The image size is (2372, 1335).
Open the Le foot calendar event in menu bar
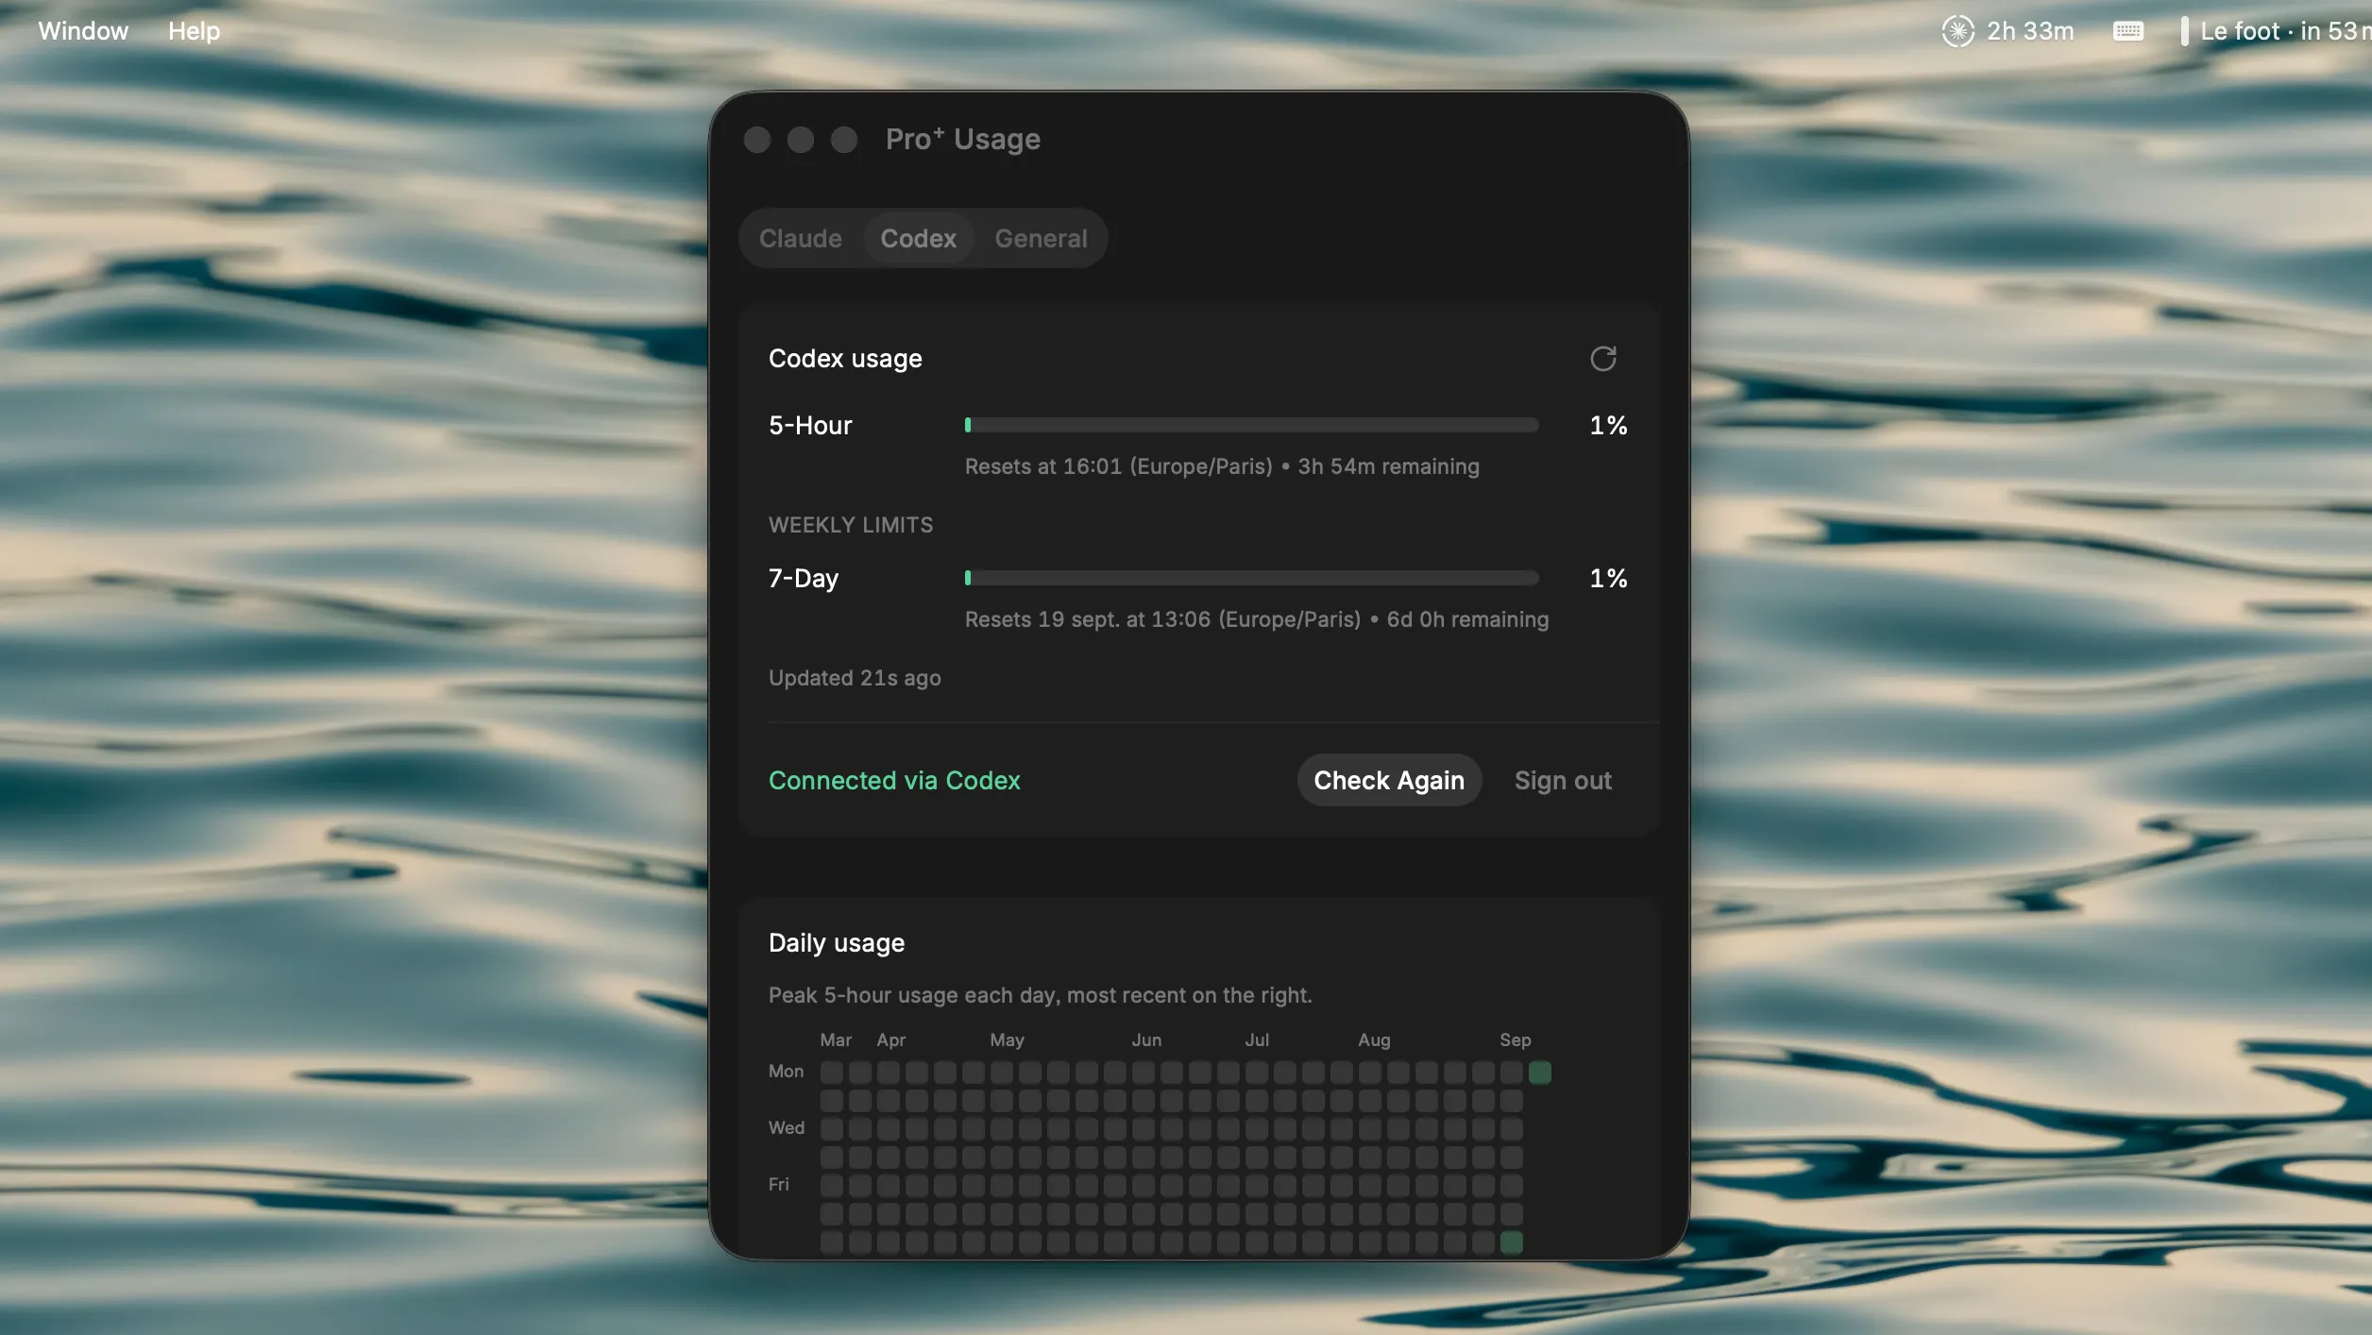[x=2275, y=31]
